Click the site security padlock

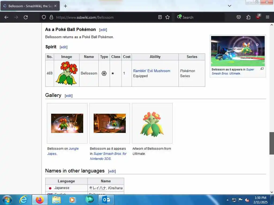[x=51, y=17]
